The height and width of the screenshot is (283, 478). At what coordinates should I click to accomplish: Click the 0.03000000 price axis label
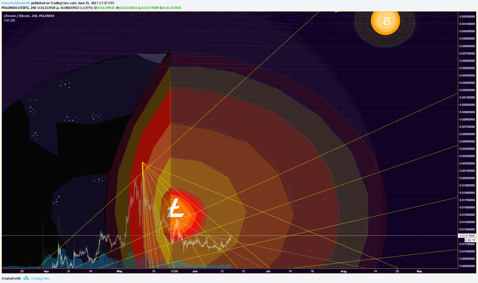tap(467, 105)
